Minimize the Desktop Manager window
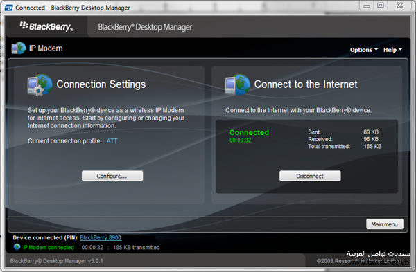416x272 pixels. click(x=367, y=6)
